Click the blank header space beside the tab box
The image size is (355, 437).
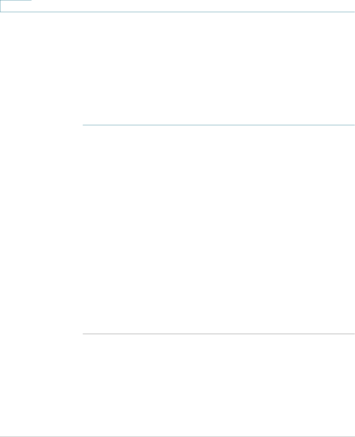click(193, 6)
